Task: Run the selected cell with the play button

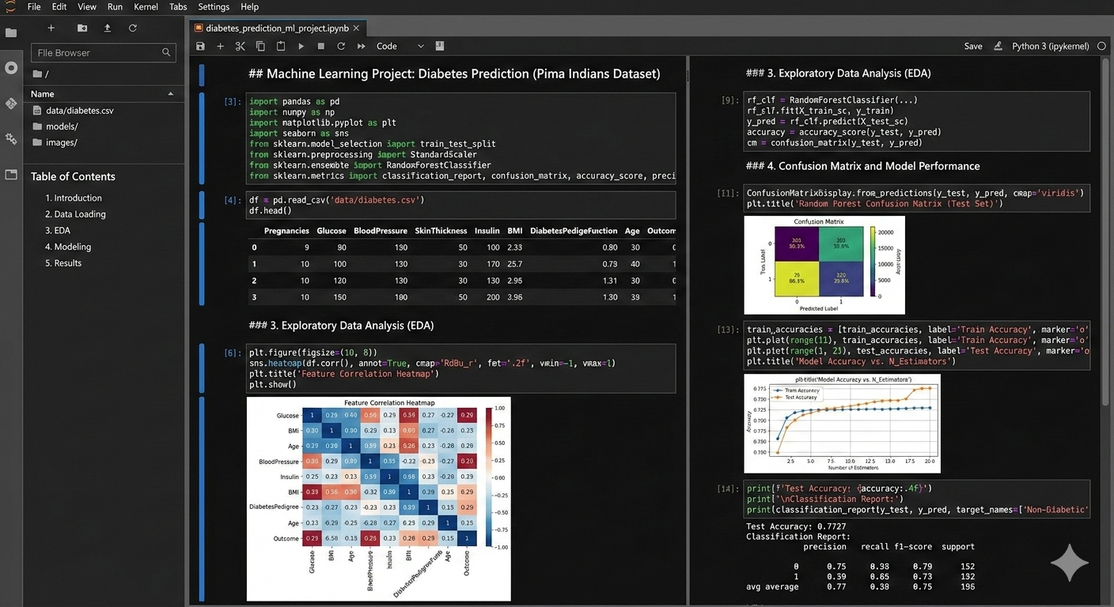Action: point(301,47)
